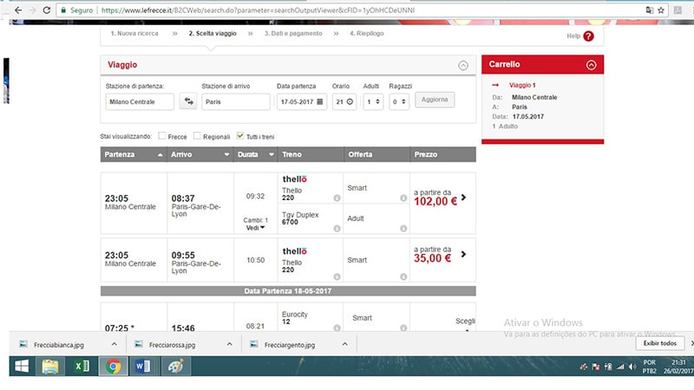Collapse the Carrello panel

(x=591, y=65)
